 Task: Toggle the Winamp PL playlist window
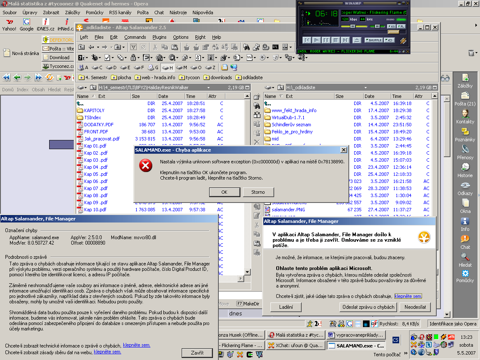401,26
